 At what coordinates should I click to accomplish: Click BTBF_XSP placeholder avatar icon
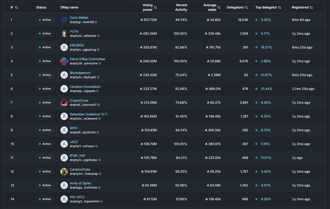point(64,158)
